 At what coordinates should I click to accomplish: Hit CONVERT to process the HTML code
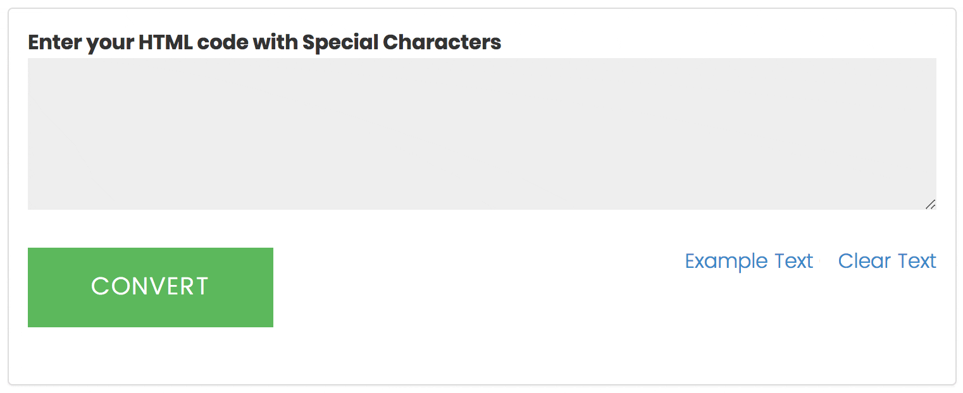(150, 287)
